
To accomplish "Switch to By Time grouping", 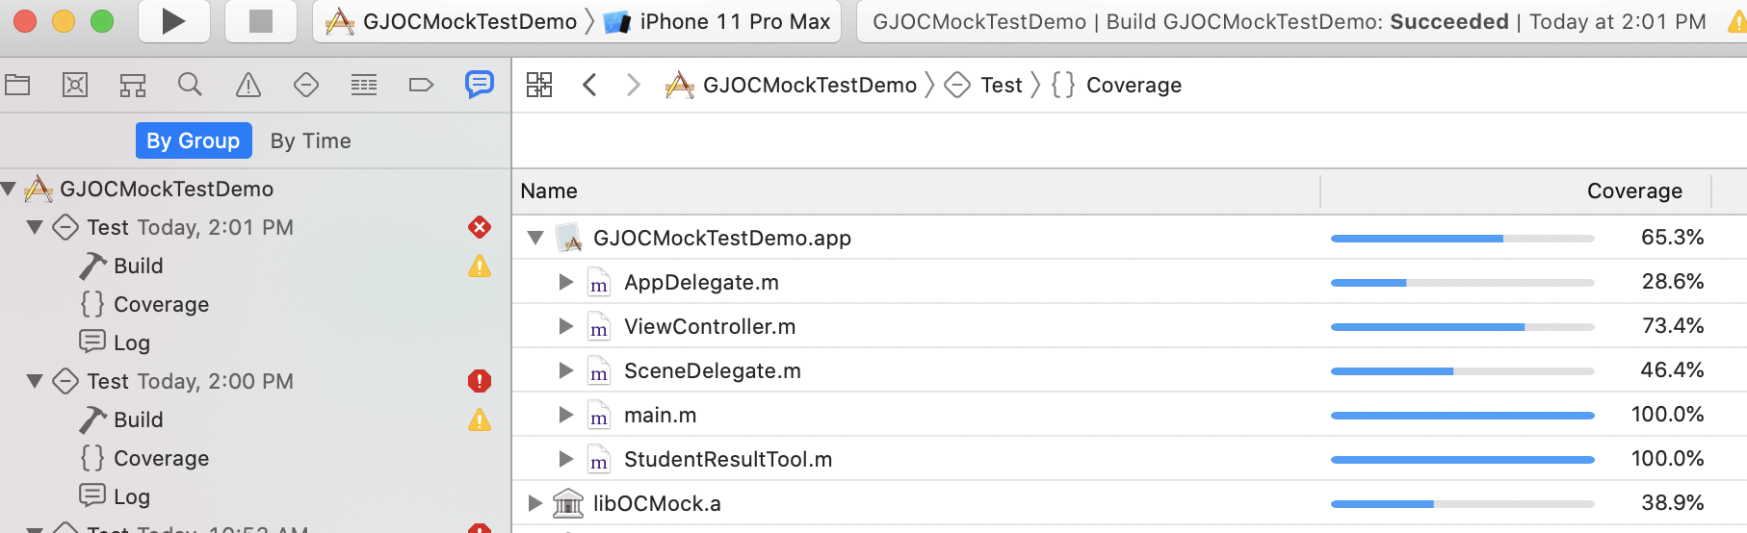I will (x=310, y=140).
